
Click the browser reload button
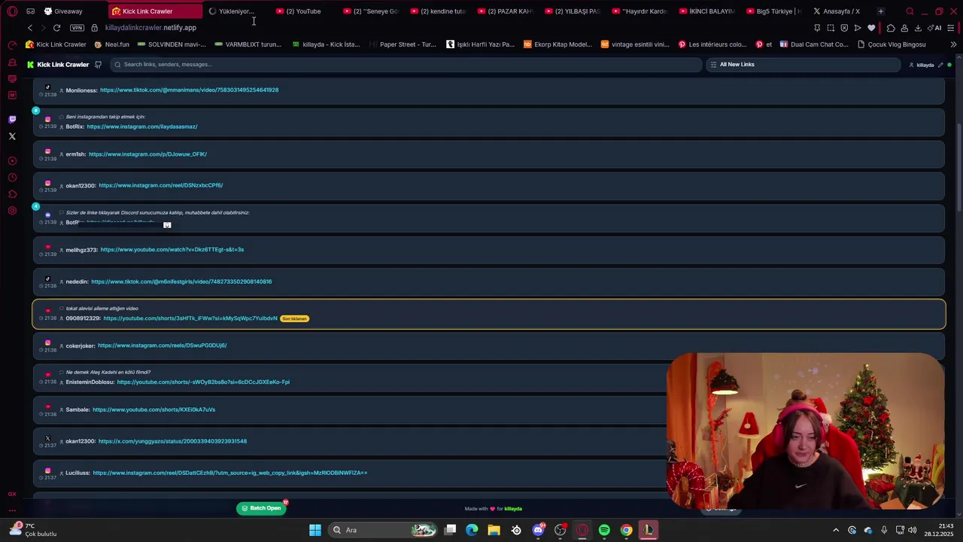[x=56, y=28]
